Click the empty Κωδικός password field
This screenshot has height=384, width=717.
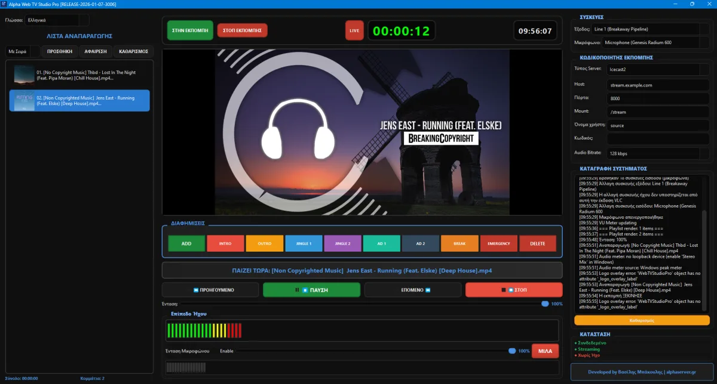[x=658, y=139]
